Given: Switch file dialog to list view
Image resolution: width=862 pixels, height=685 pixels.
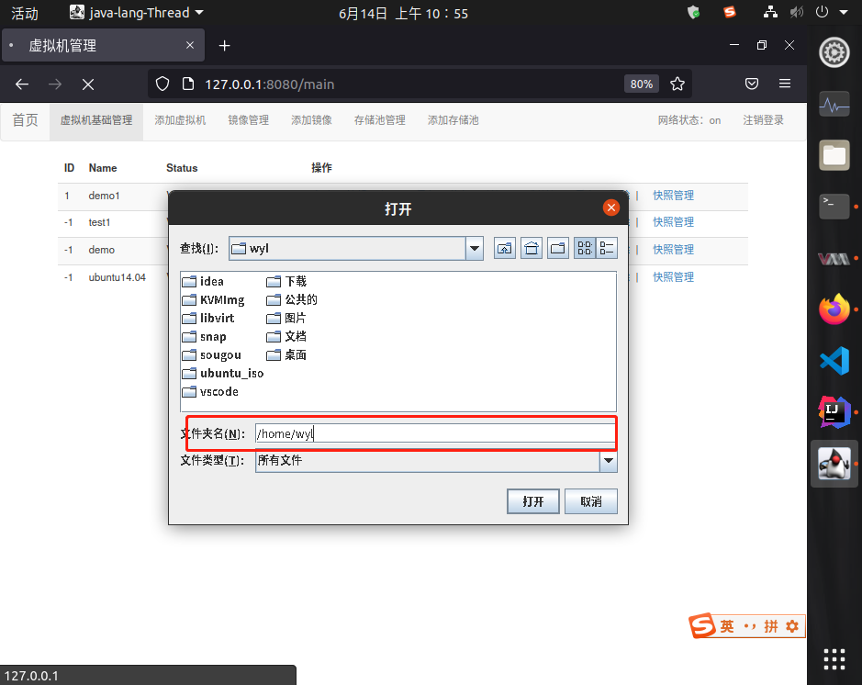Looking at the screenshot, I should (x=585, y=249).
